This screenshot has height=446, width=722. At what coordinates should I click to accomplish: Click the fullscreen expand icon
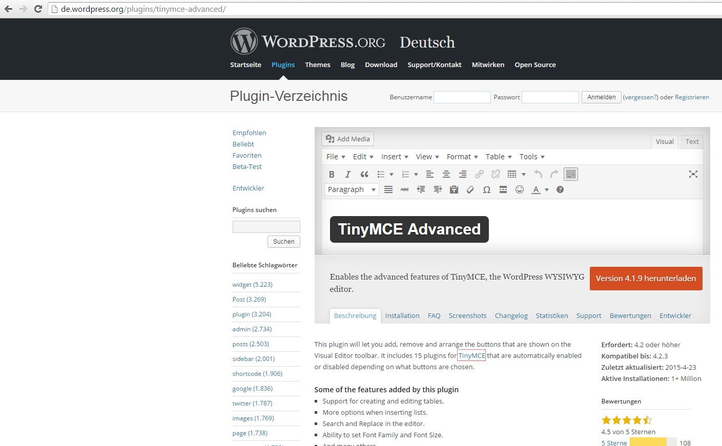pos(693,174)
